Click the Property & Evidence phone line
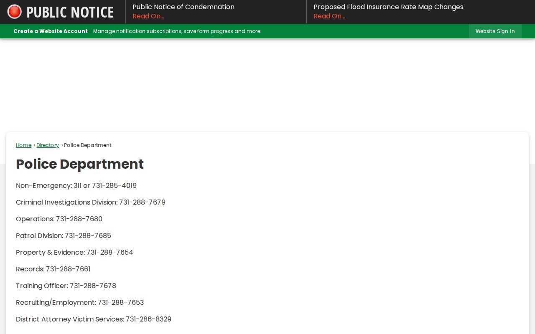The height and width of the screenshot is (334, 535). pos(74,253)
